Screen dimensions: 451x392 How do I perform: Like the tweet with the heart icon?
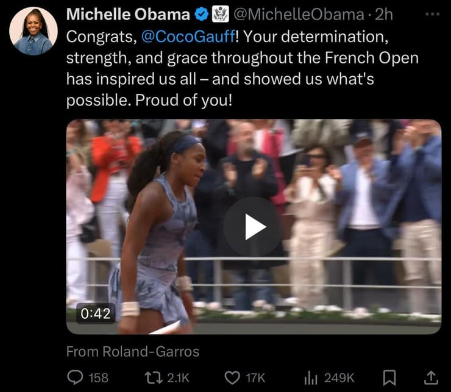click(x=232, y=378)
